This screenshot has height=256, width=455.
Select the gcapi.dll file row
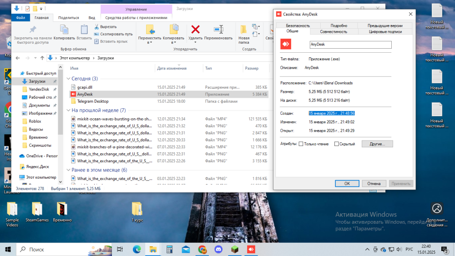tap(169, 87)
